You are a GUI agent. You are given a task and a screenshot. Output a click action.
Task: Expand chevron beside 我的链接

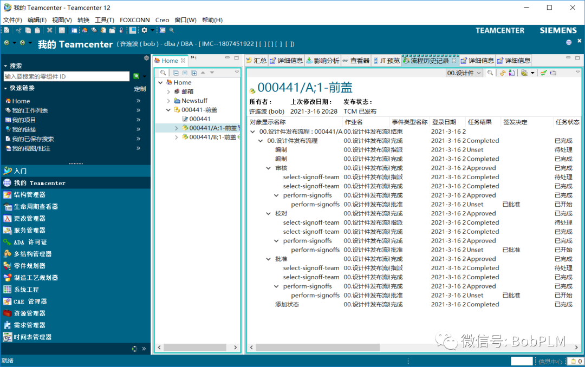[x=139, y=129]
